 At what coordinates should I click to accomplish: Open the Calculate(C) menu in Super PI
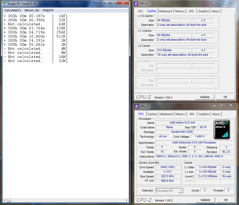click(x=12, y=10)
